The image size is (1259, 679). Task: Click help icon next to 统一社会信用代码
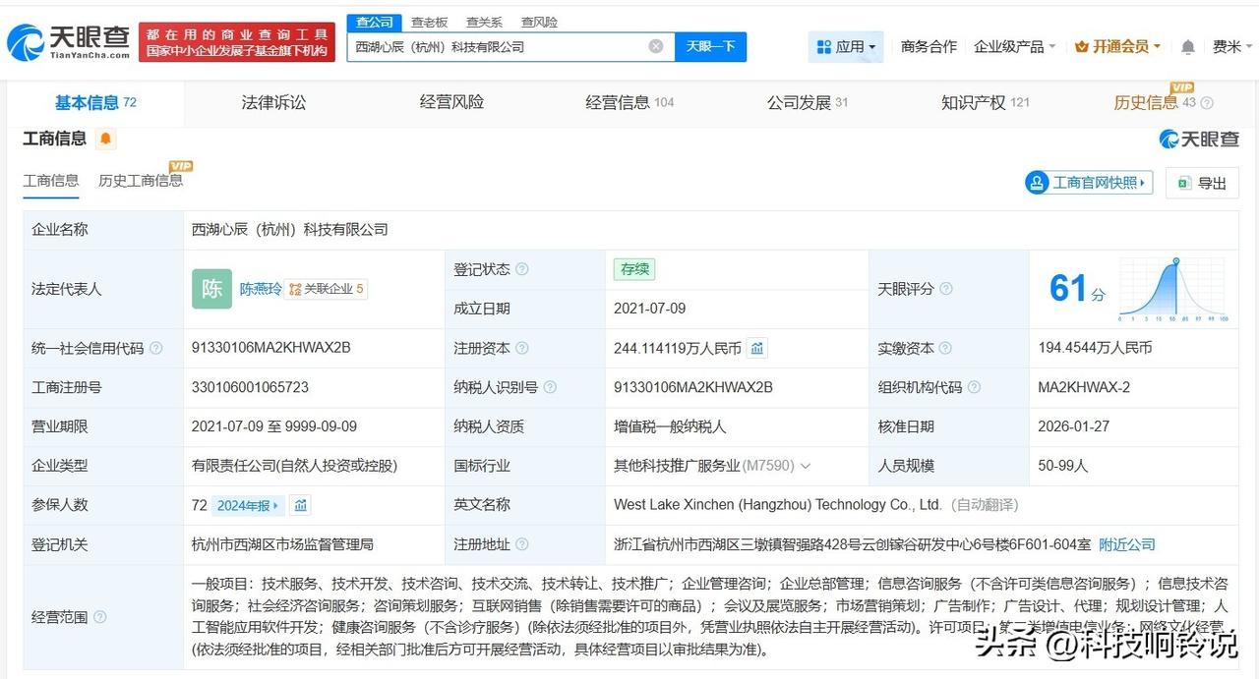155,348
